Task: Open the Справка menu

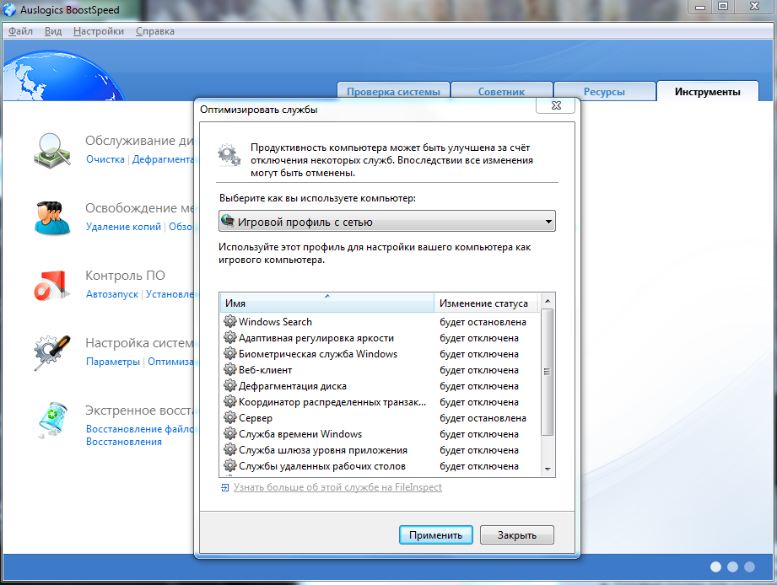Action: [x=155, y=31]
